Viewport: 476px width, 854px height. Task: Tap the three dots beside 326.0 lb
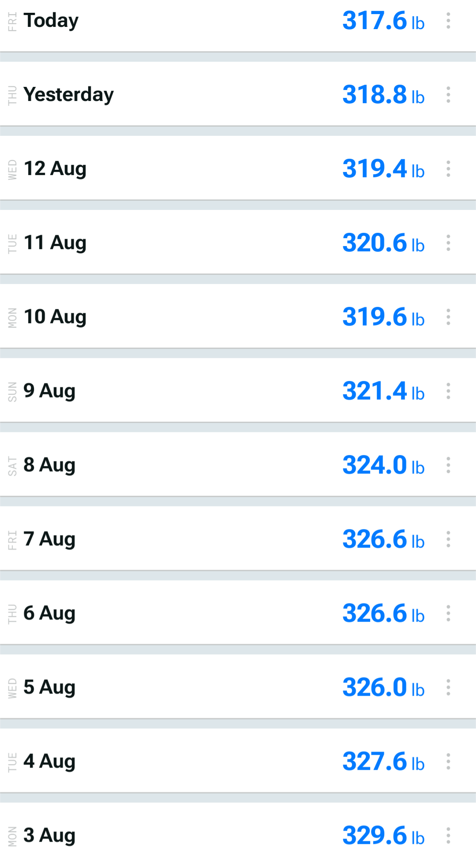point(448,688)
